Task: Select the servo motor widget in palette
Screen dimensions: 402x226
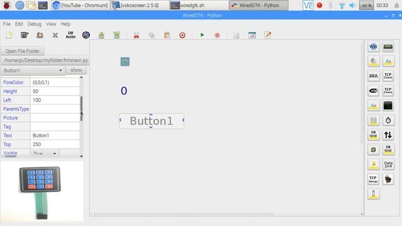Action: (x=388, y=179)
